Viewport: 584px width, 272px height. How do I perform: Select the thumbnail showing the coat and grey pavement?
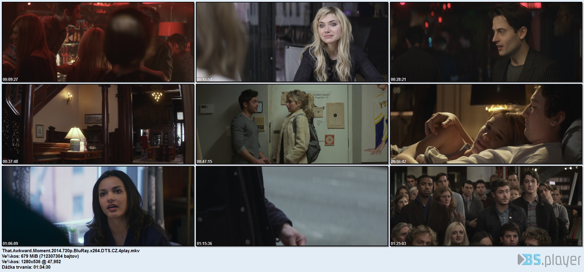click(292, 206)
